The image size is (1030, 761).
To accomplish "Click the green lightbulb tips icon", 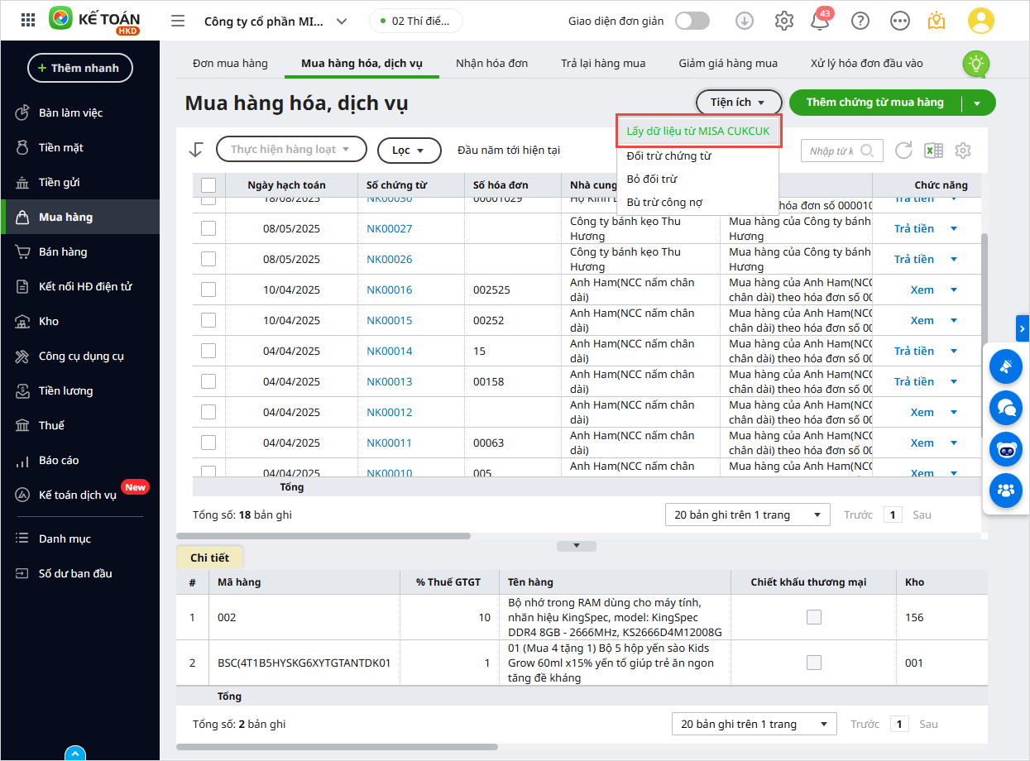I will (976, 63).
